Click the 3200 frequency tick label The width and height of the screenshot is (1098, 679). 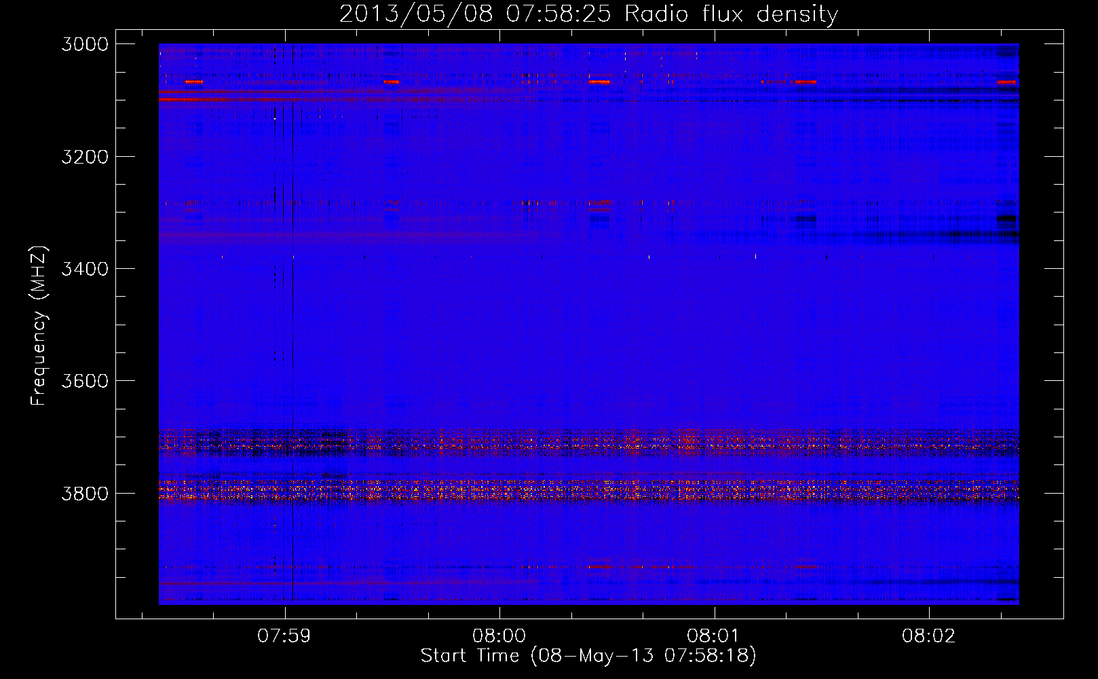tap(85, 157)
